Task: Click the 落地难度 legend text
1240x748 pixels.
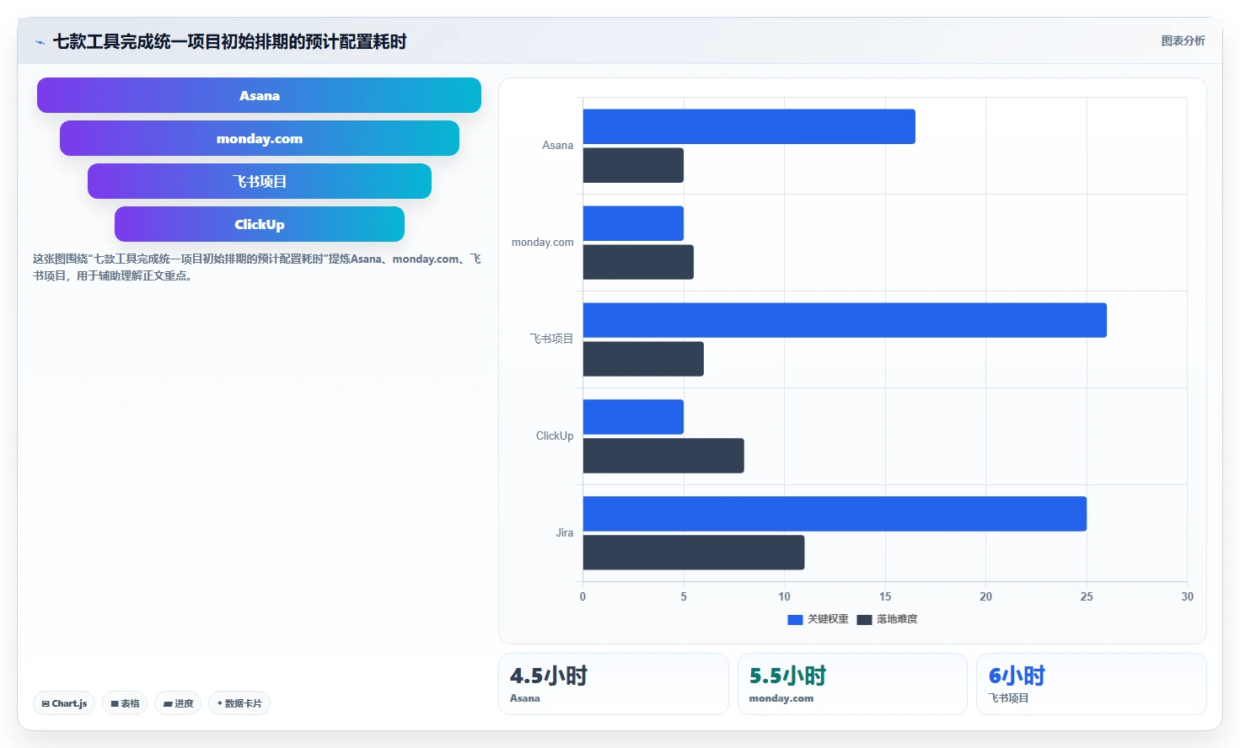Action: pyautogui.click(x=897, y=619)
